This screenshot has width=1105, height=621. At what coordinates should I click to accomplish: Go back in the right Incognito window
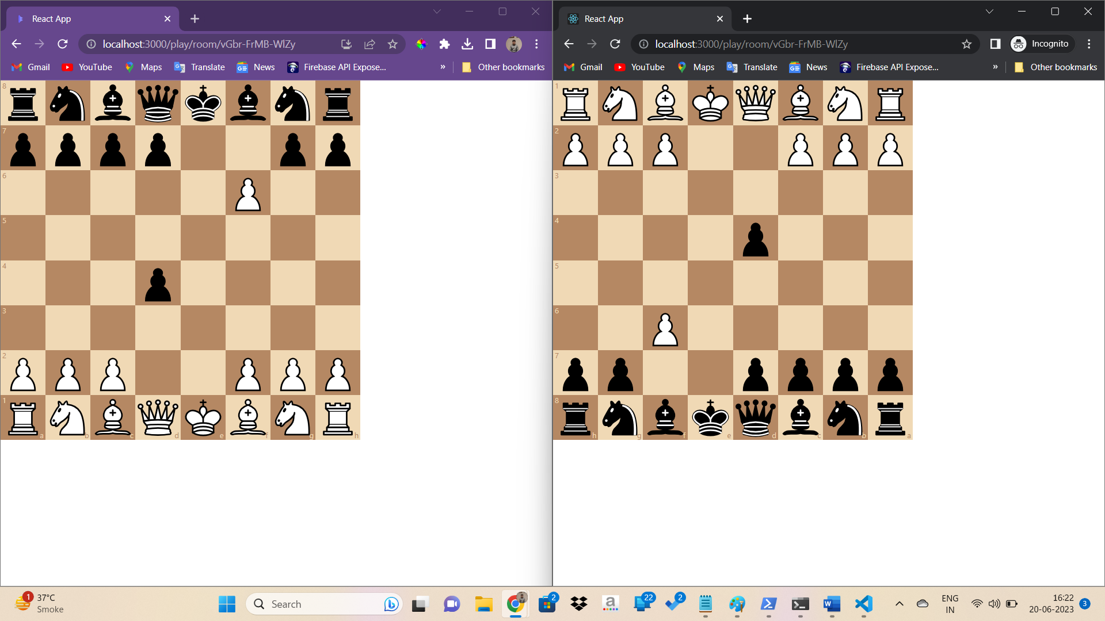tap(569, 44)
